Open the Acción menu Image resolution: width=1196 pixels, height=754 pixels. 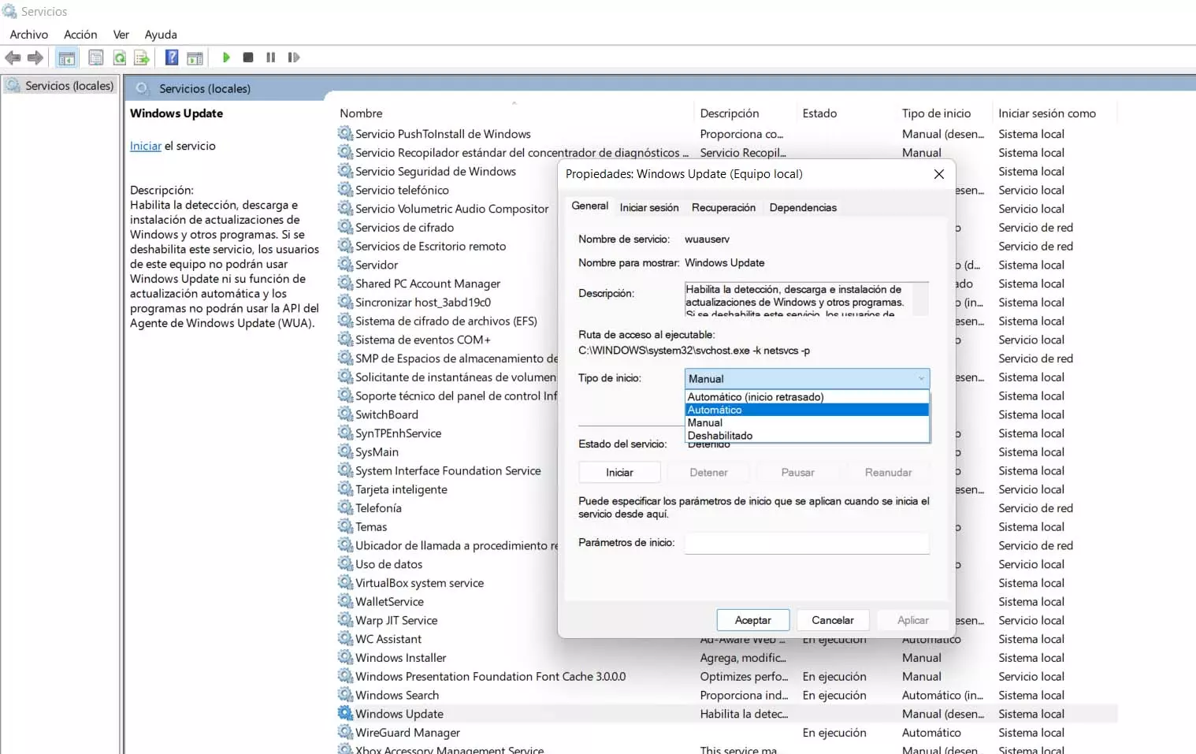(x=80, y=34)
